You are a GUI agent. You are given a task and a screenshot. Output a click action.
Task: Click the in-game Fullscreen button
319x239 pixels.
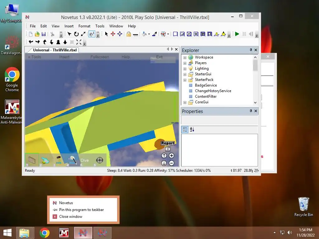tap(100, 57)
